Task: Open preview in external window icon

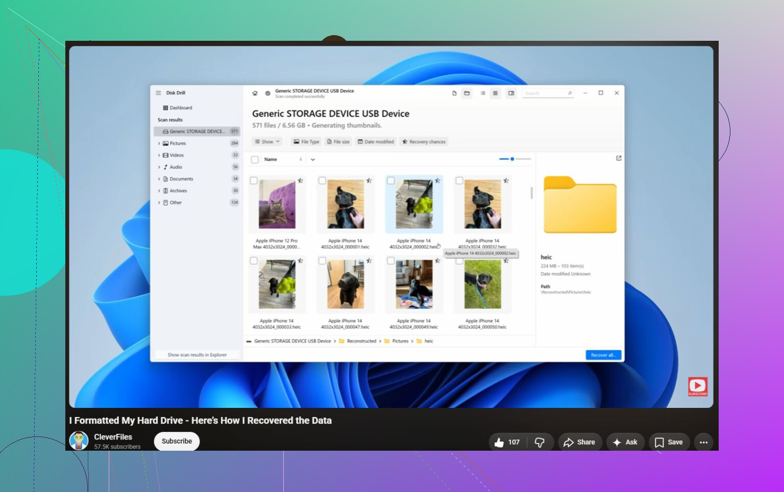Action: 619,158
